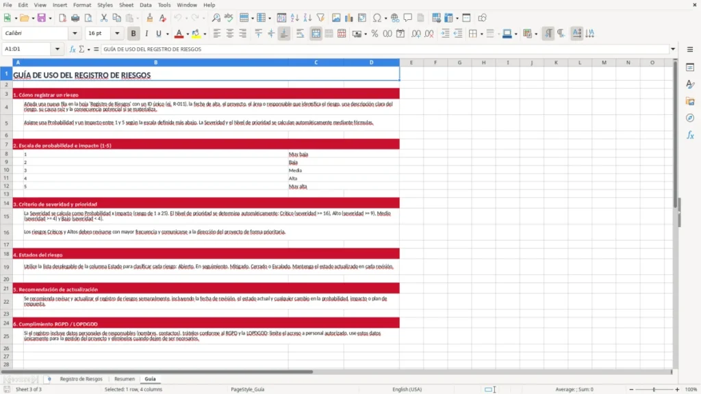
Task: Click the AutoFilter funnel icon
Action: coord(320,18)
